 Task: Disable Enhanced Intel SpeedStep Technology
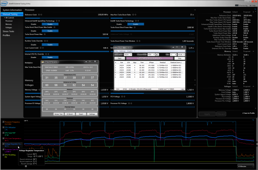tap(34, 24)
